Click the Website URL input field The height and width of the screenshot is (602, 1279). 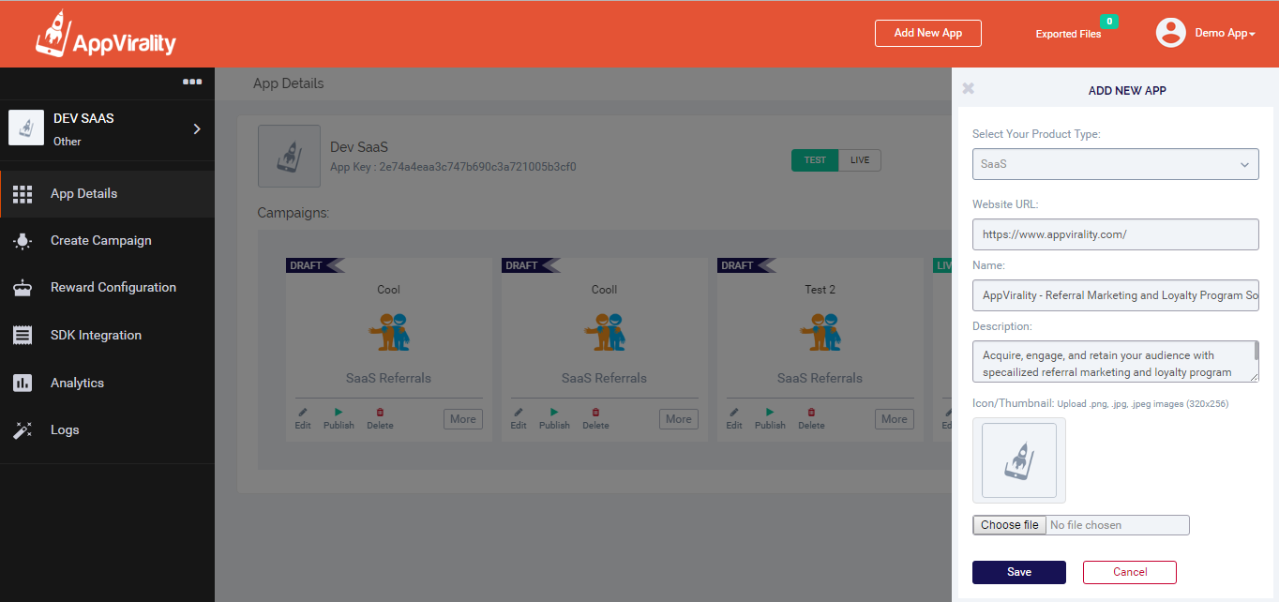pos(1116,234)
